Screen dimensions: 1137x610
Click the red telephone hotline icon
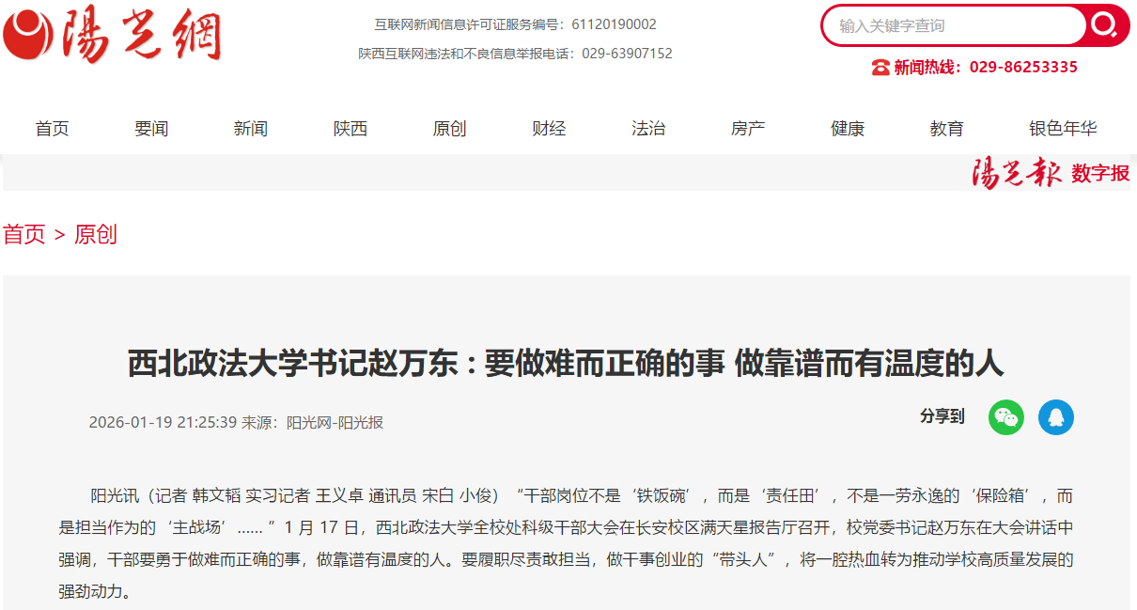[x=880, y=68]
